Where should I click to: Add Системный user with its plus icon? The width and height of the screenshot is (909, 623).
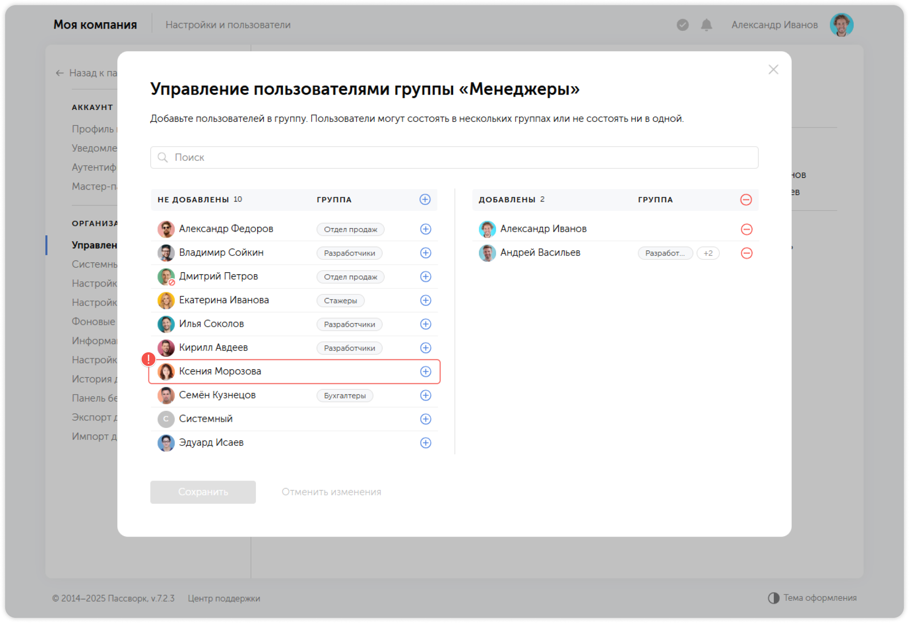pos(425,419)
